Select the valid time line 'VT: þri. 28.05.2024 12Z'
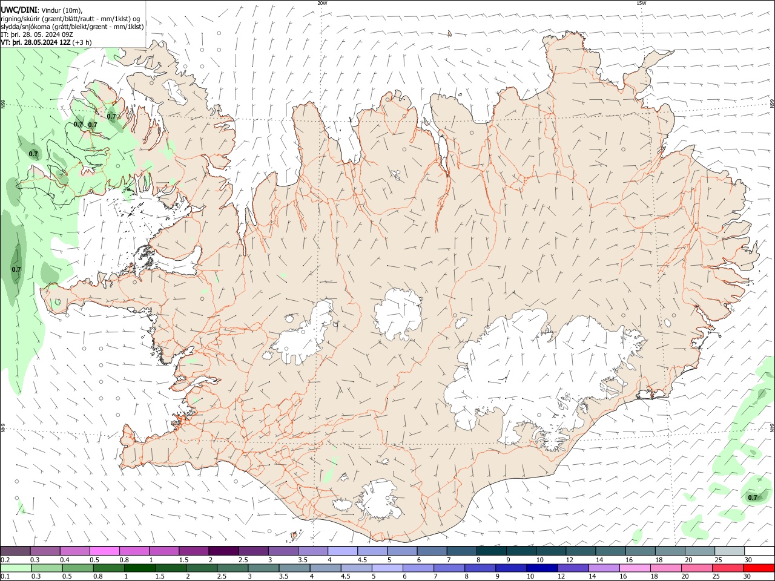 [x=36, y=42]
